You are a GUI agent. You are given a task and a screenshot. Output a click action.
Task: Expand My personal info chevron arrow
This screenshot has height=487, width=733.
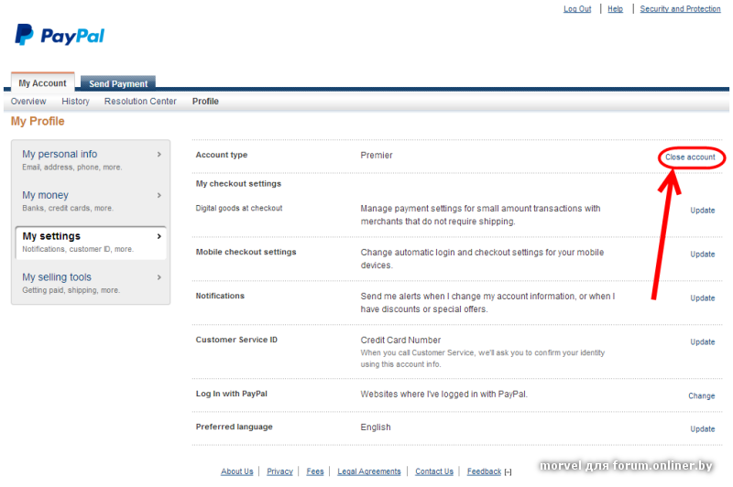(x=159, y=154)
